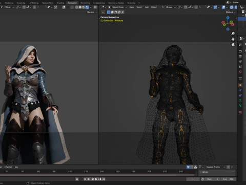The image size is (246, 185).
Task: Open Render properties tab icon
Action: pyautogui.click(x=240, y=51)
